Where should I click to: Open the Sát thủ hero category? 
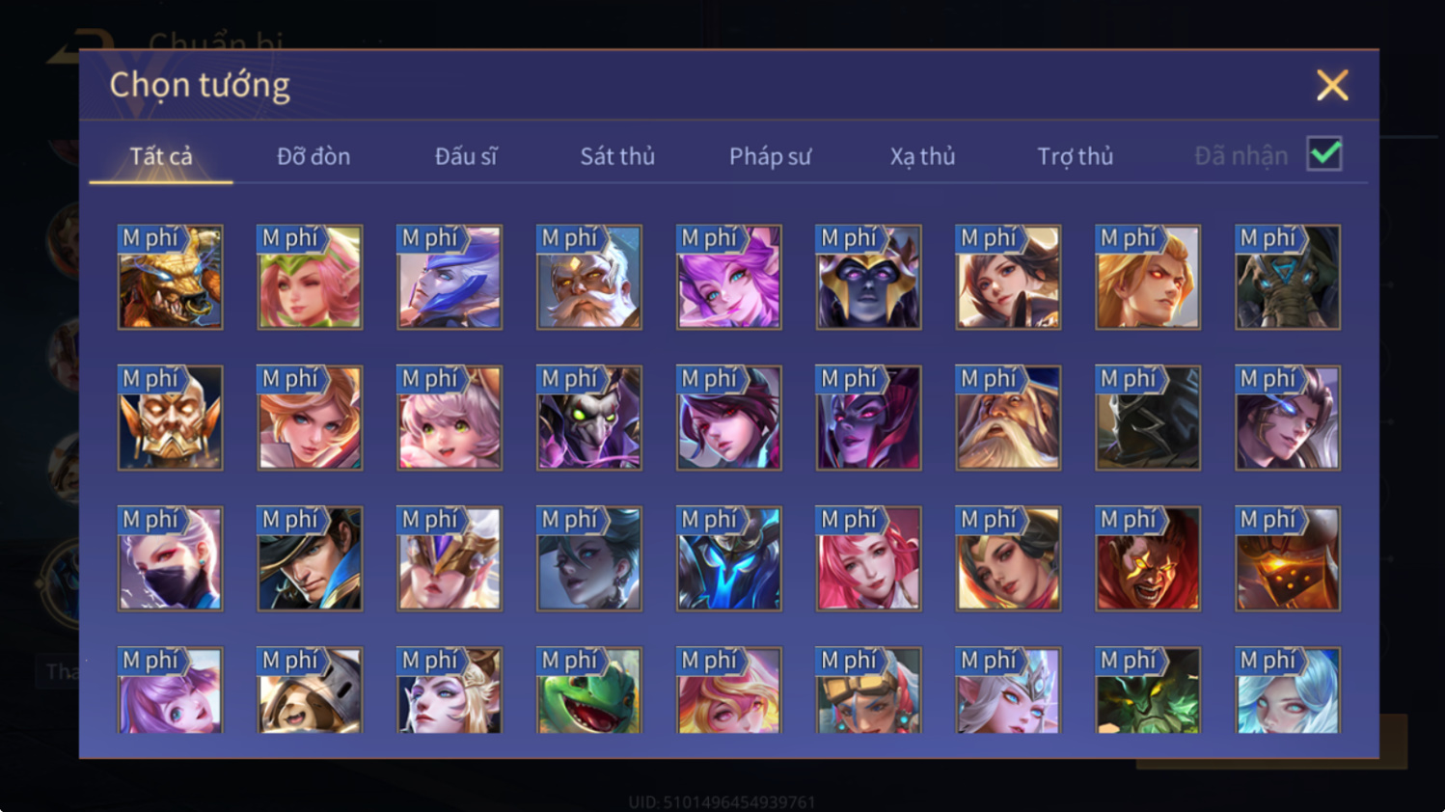[x=617, y=156]
